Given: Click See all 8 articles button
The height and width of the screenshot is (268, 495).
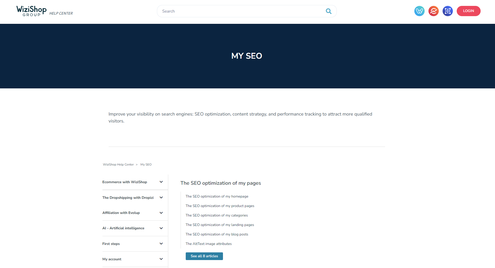Looking at the screenshot, I should point(204,256).
